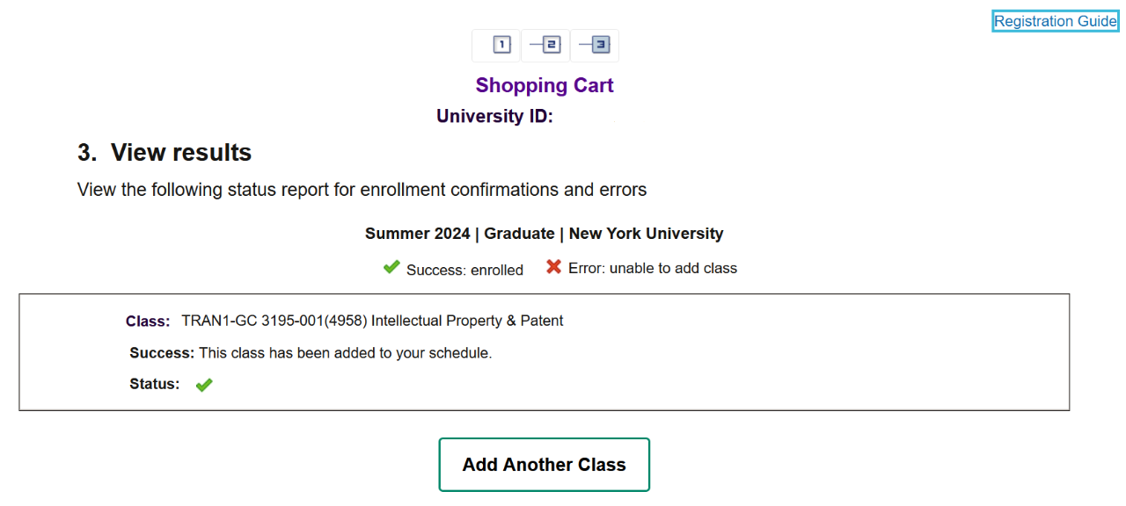Click the Summer 2024 Graduate term header
The width and height of the screenshot is (1126, 506).
coord(544,234)
